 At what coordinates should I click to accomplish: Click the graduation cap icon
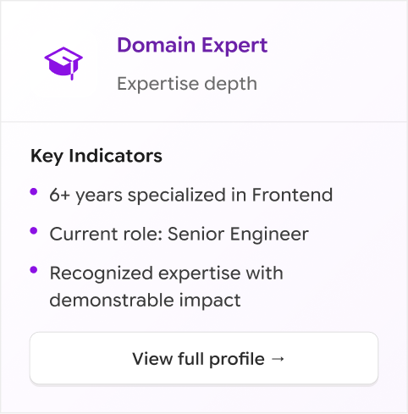63,63
